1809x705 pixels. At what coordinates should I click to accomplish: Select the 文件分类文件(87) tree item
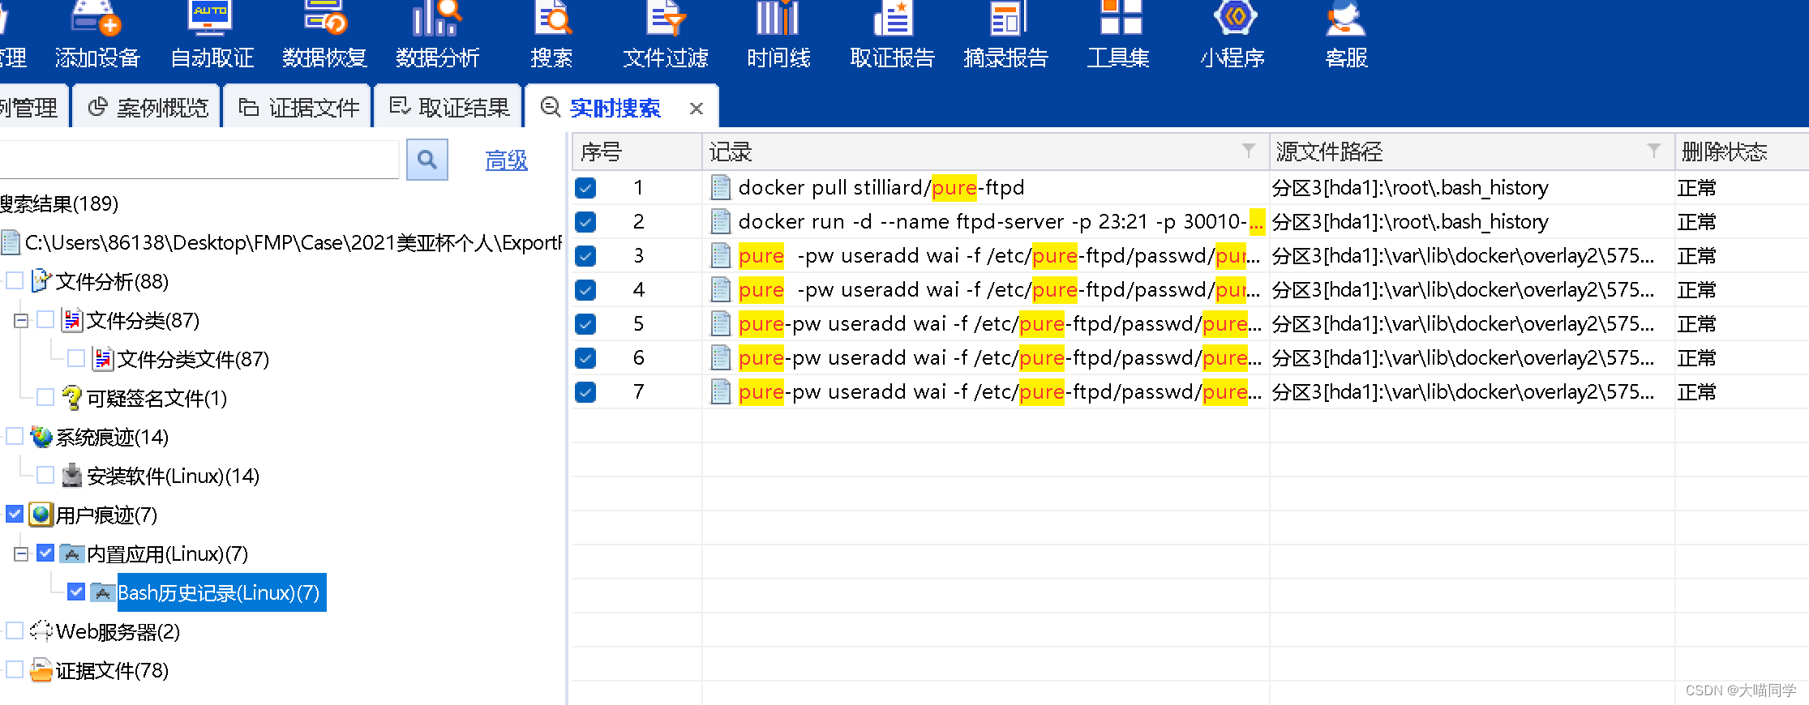coord(193,359)
